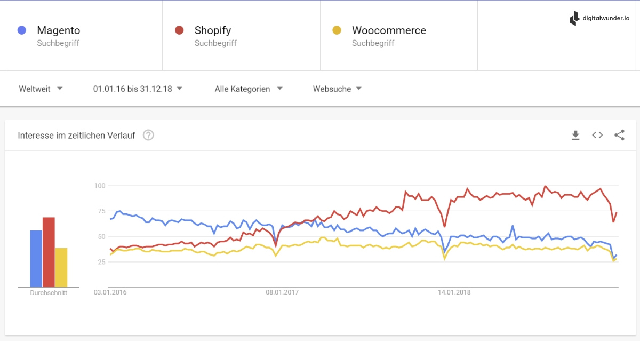Image resolution: width=640 pixels, height=342 pixels.
Task: Share the interest over time chart
Action: [619, 136]
